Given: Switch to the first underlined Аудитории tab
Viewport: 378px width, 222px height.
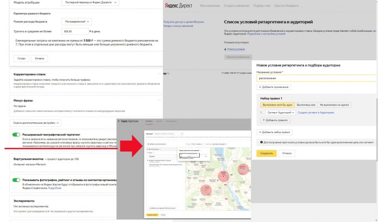Looking at the screenshot, I should 148,121.
